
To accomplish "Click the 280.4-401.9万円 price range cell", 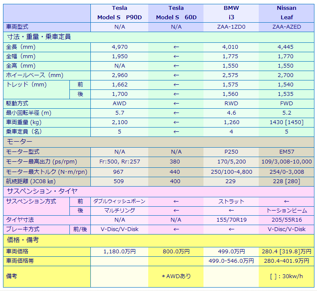I will pos(287,261).
